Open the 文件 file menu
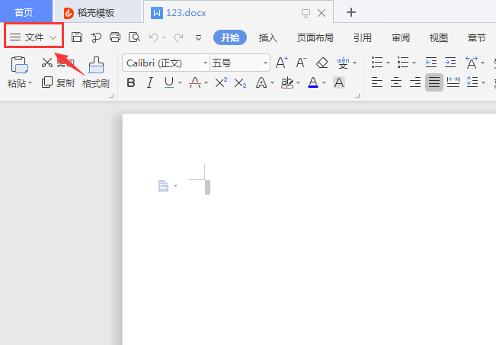This screenshot has height=345, width=496. click(34, 37)
